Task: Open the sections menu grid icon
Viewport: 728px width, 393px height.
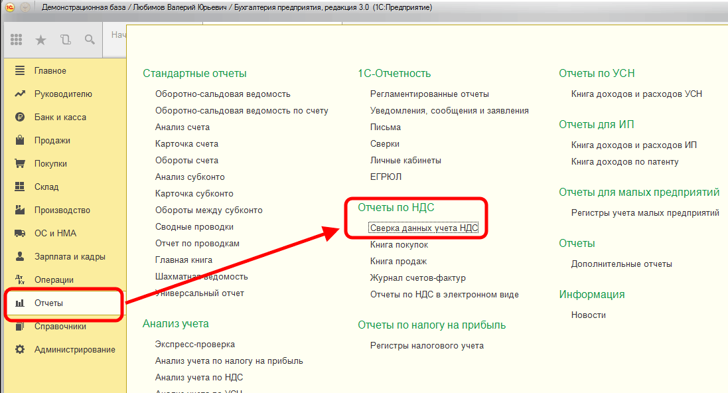Action: [16, 40]
